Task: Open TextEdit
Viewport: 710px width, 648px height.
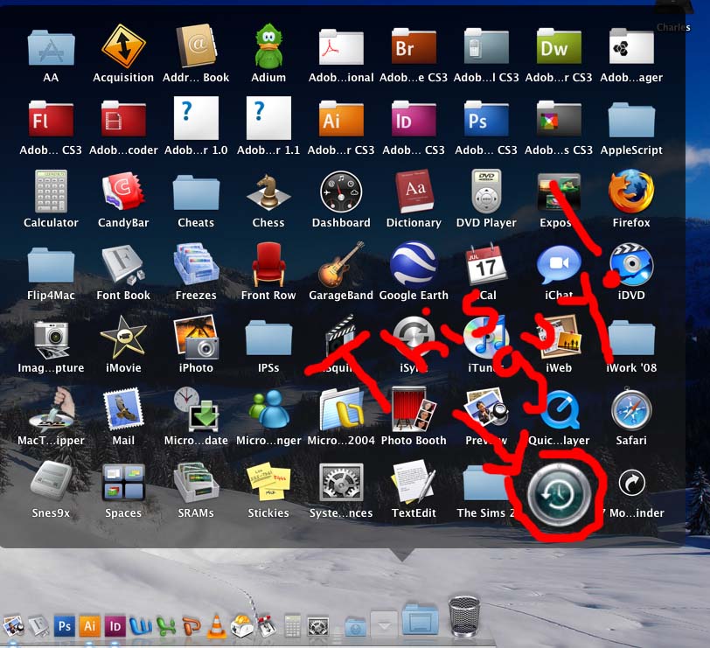Action: 414,481
